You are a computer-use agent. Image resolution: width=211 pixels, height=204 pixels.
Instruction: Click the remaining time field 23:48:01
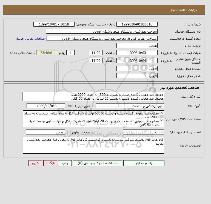pyautogui.click(x=47, y=53)
